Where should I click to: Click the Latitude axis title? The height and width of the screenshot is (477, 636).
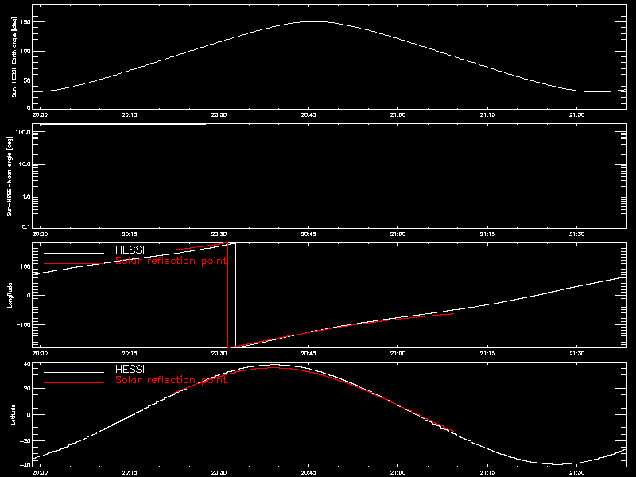(13, 414)
